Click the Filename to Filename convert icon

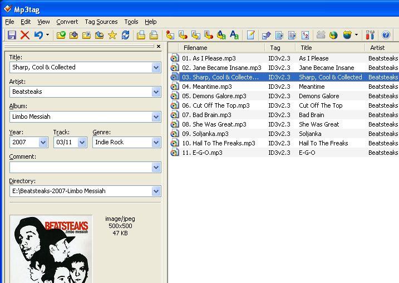(195, 35)
